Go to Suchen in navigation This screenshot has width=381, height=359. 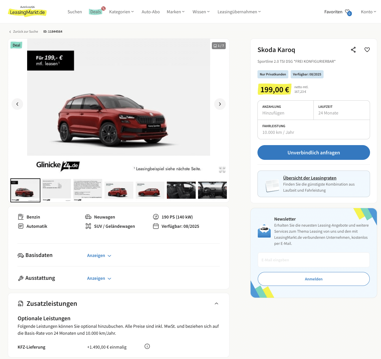[x=75, y=12]
